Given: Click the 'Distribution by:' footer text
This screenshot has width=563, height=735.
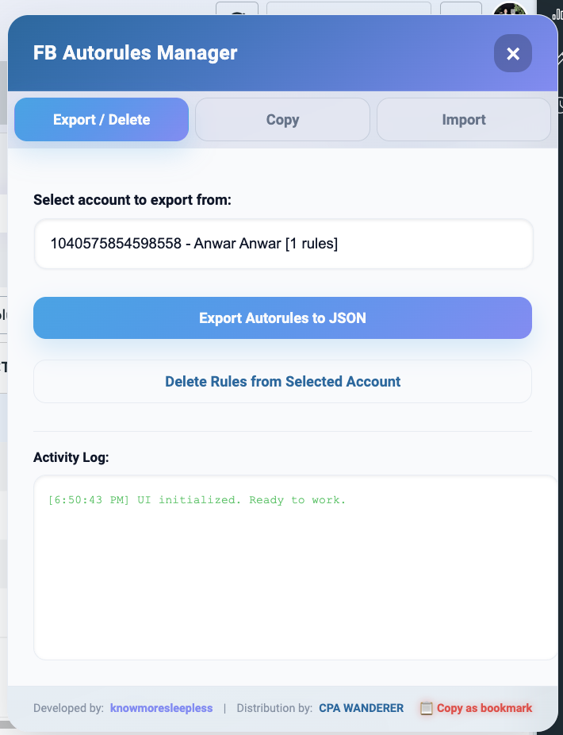Looking at the screenshot, I should (x=274, y=708).
